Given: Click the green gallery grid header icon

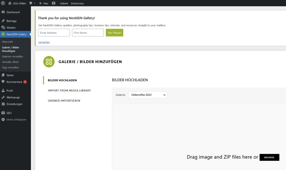Looking at the screenshot, I should 49,62.
